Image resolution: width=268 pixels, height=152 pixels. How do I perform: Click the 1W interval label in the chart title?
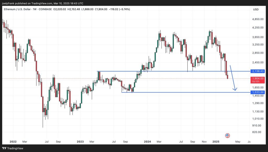point(35,9)
